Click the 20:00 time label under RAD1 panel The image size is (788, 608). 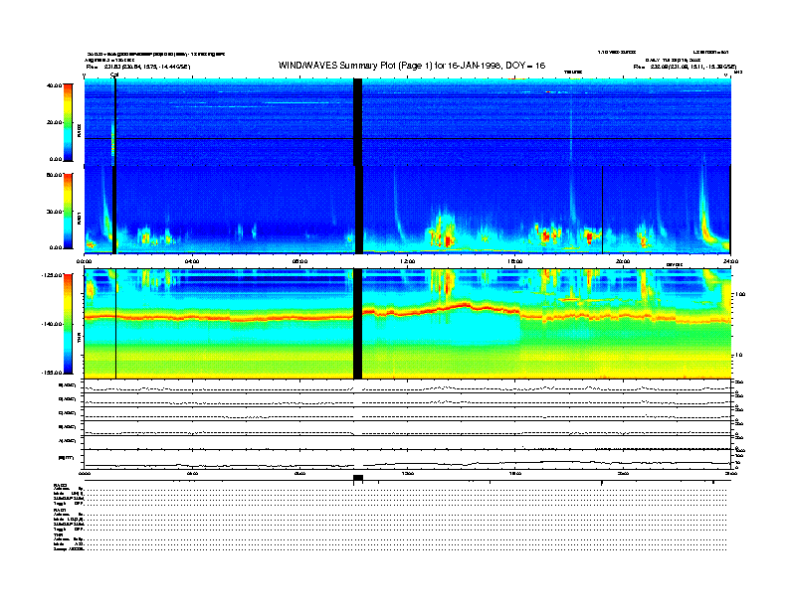(623, 261)
